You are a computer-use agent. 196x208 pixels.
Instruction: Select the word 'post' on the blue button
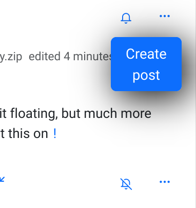tap(146, 76)
